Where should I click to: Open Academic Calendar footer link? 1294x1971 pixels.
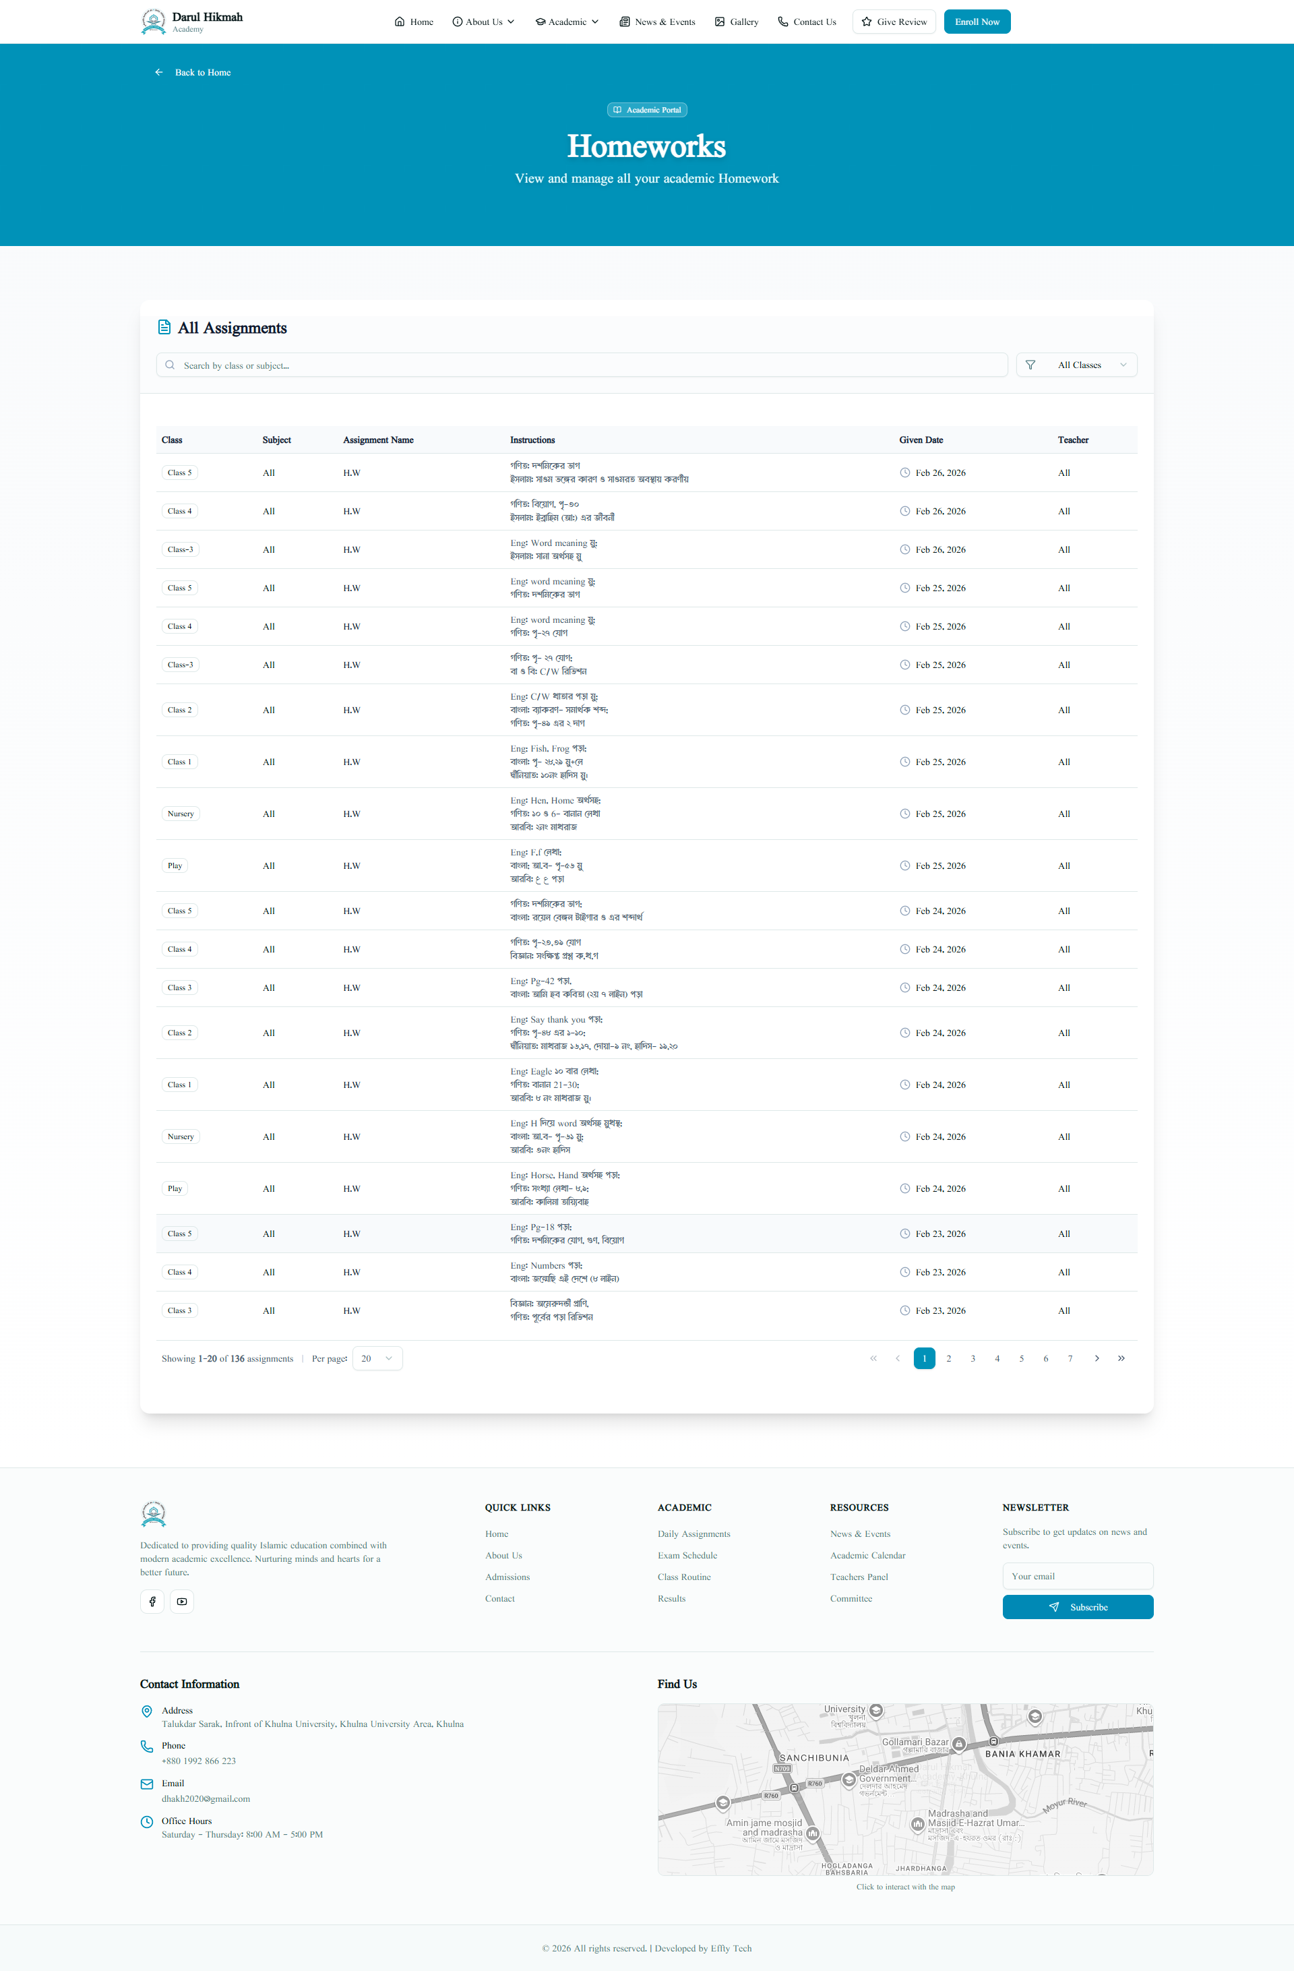coord(867,1555)
